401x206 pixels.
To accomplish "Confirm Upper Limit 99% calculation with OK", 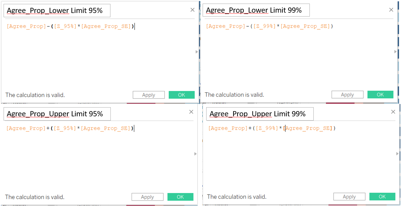I will (x=382, y=197).
